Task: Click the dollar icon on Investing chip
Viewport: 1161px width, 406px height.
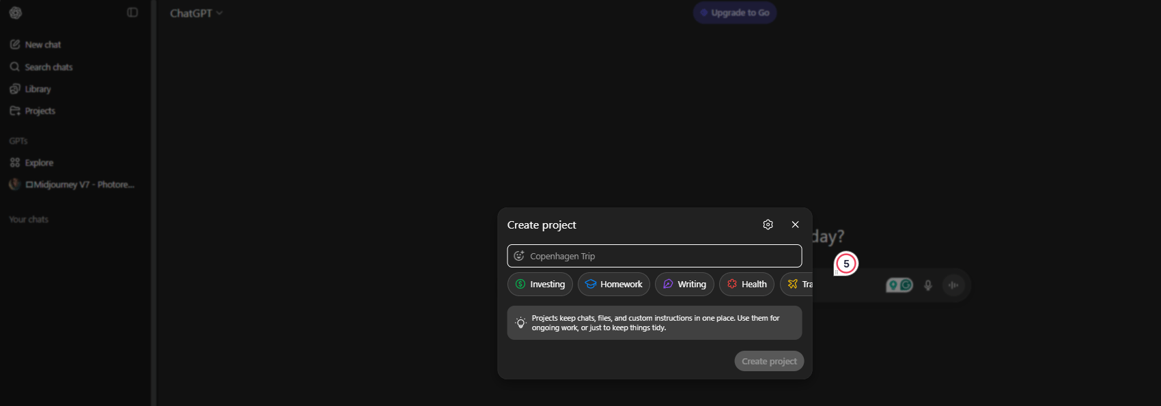Action: point(520,284)
